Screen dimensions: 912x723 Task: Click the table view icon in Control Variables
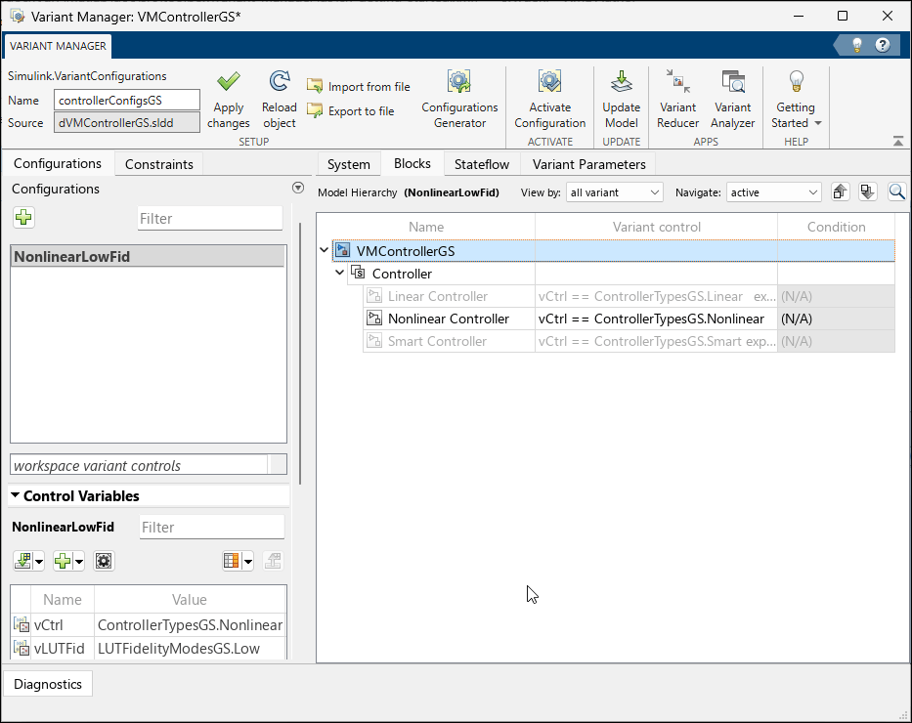point(231,561)
